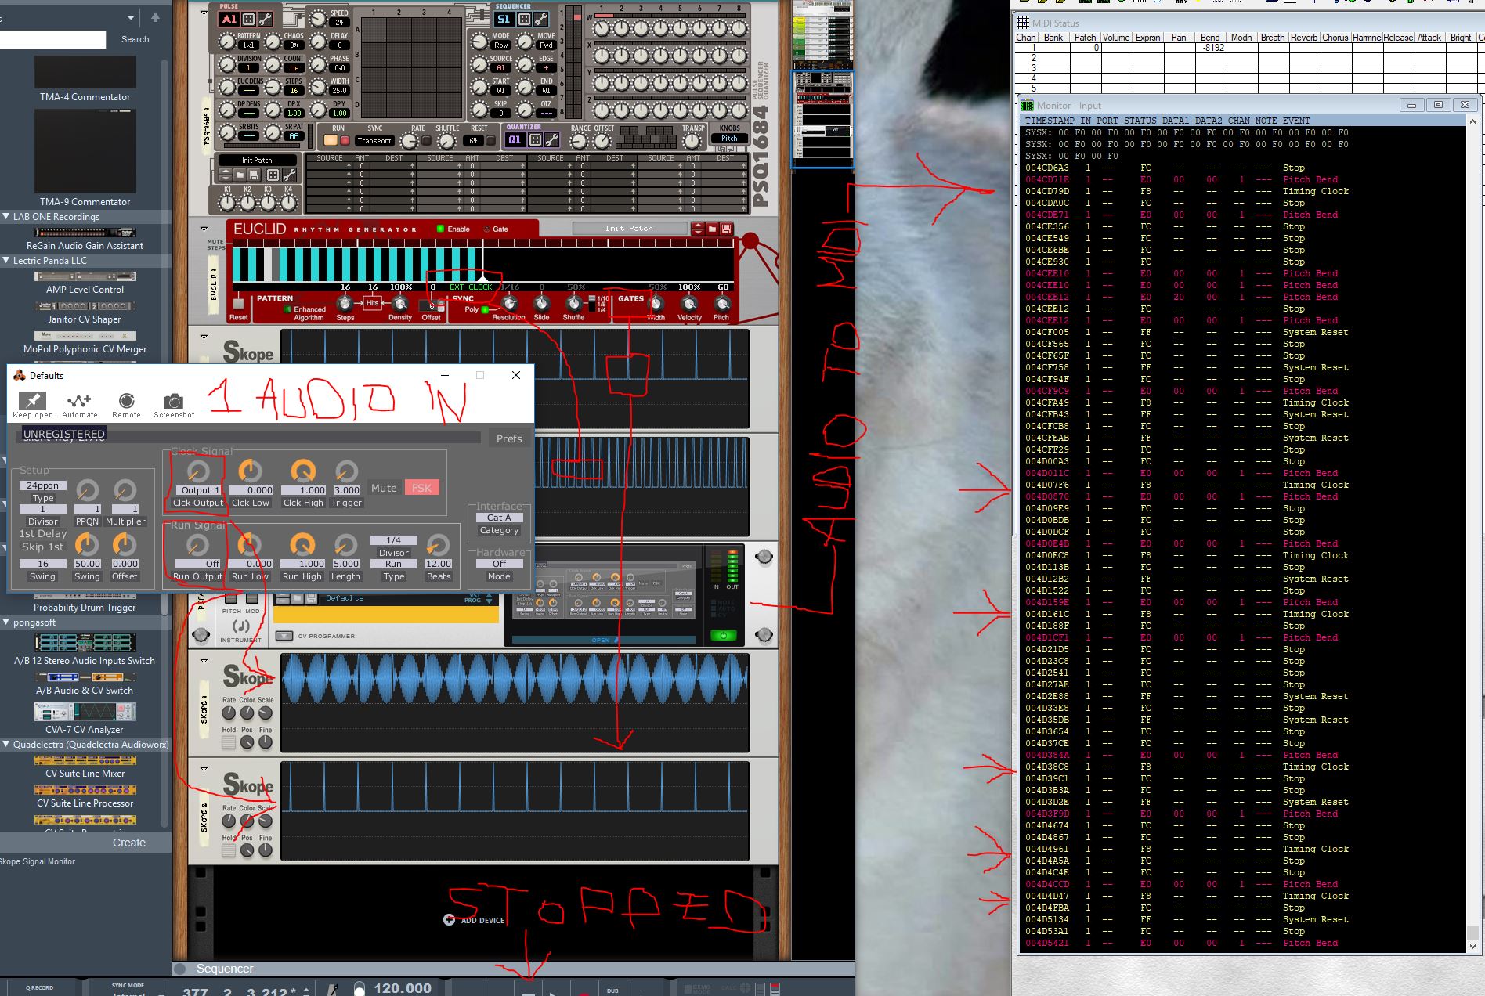Select CV Suite Line Mixer in browser

tap(85, 766)
